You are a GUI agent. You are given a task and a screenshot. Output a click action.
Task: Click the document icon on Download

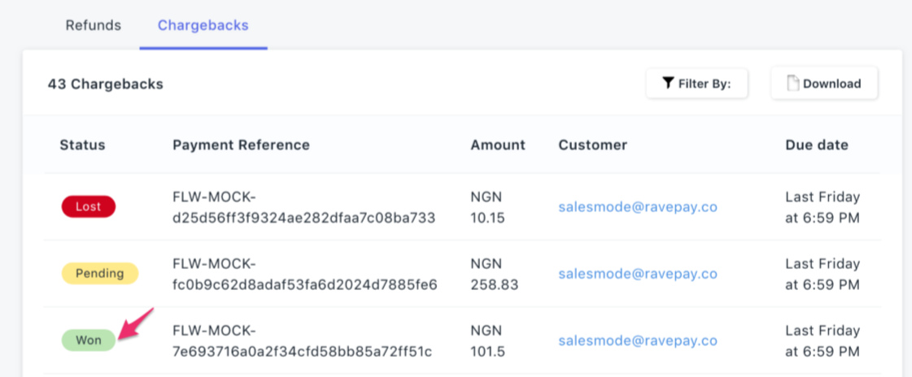tap(792, 83)
